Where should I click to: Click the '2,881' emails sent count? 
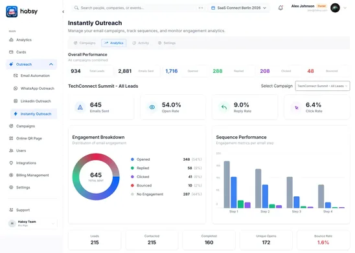pyautogui.click(x=125, y=71)
